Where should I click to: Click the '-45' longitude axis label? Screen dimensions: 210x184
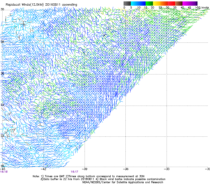point(3,169)
